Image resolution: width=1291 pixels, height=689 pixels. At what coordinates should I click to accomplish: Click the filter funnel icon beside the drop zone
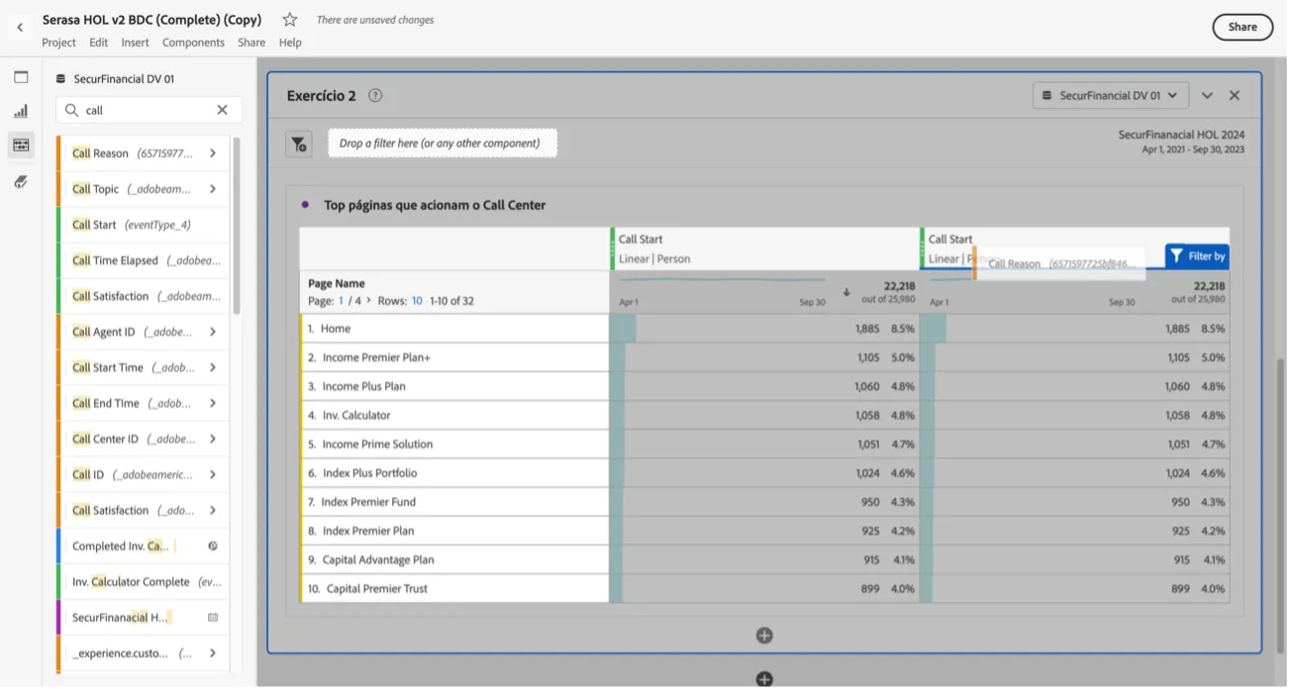point(299,145)
